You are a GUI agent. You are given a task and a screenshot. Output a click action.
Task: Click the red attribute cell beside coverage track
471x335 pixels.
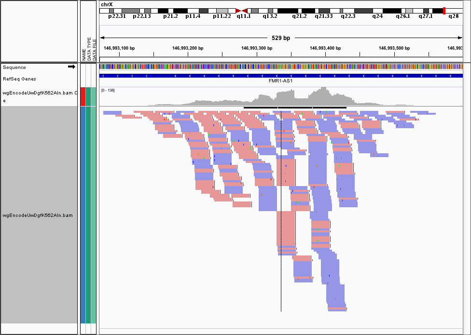[x=83, y=96]
